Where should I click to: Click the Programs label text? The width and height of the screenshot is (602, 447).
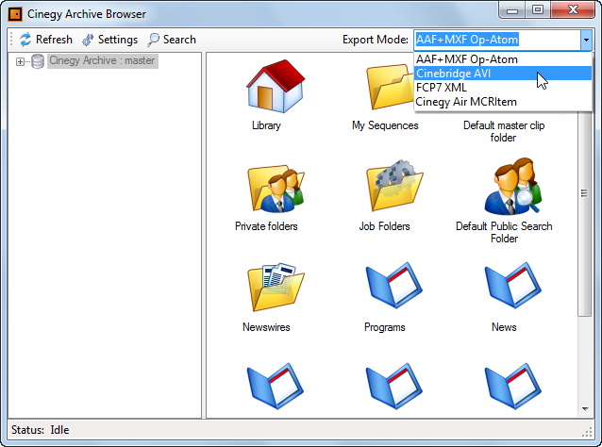385,327
